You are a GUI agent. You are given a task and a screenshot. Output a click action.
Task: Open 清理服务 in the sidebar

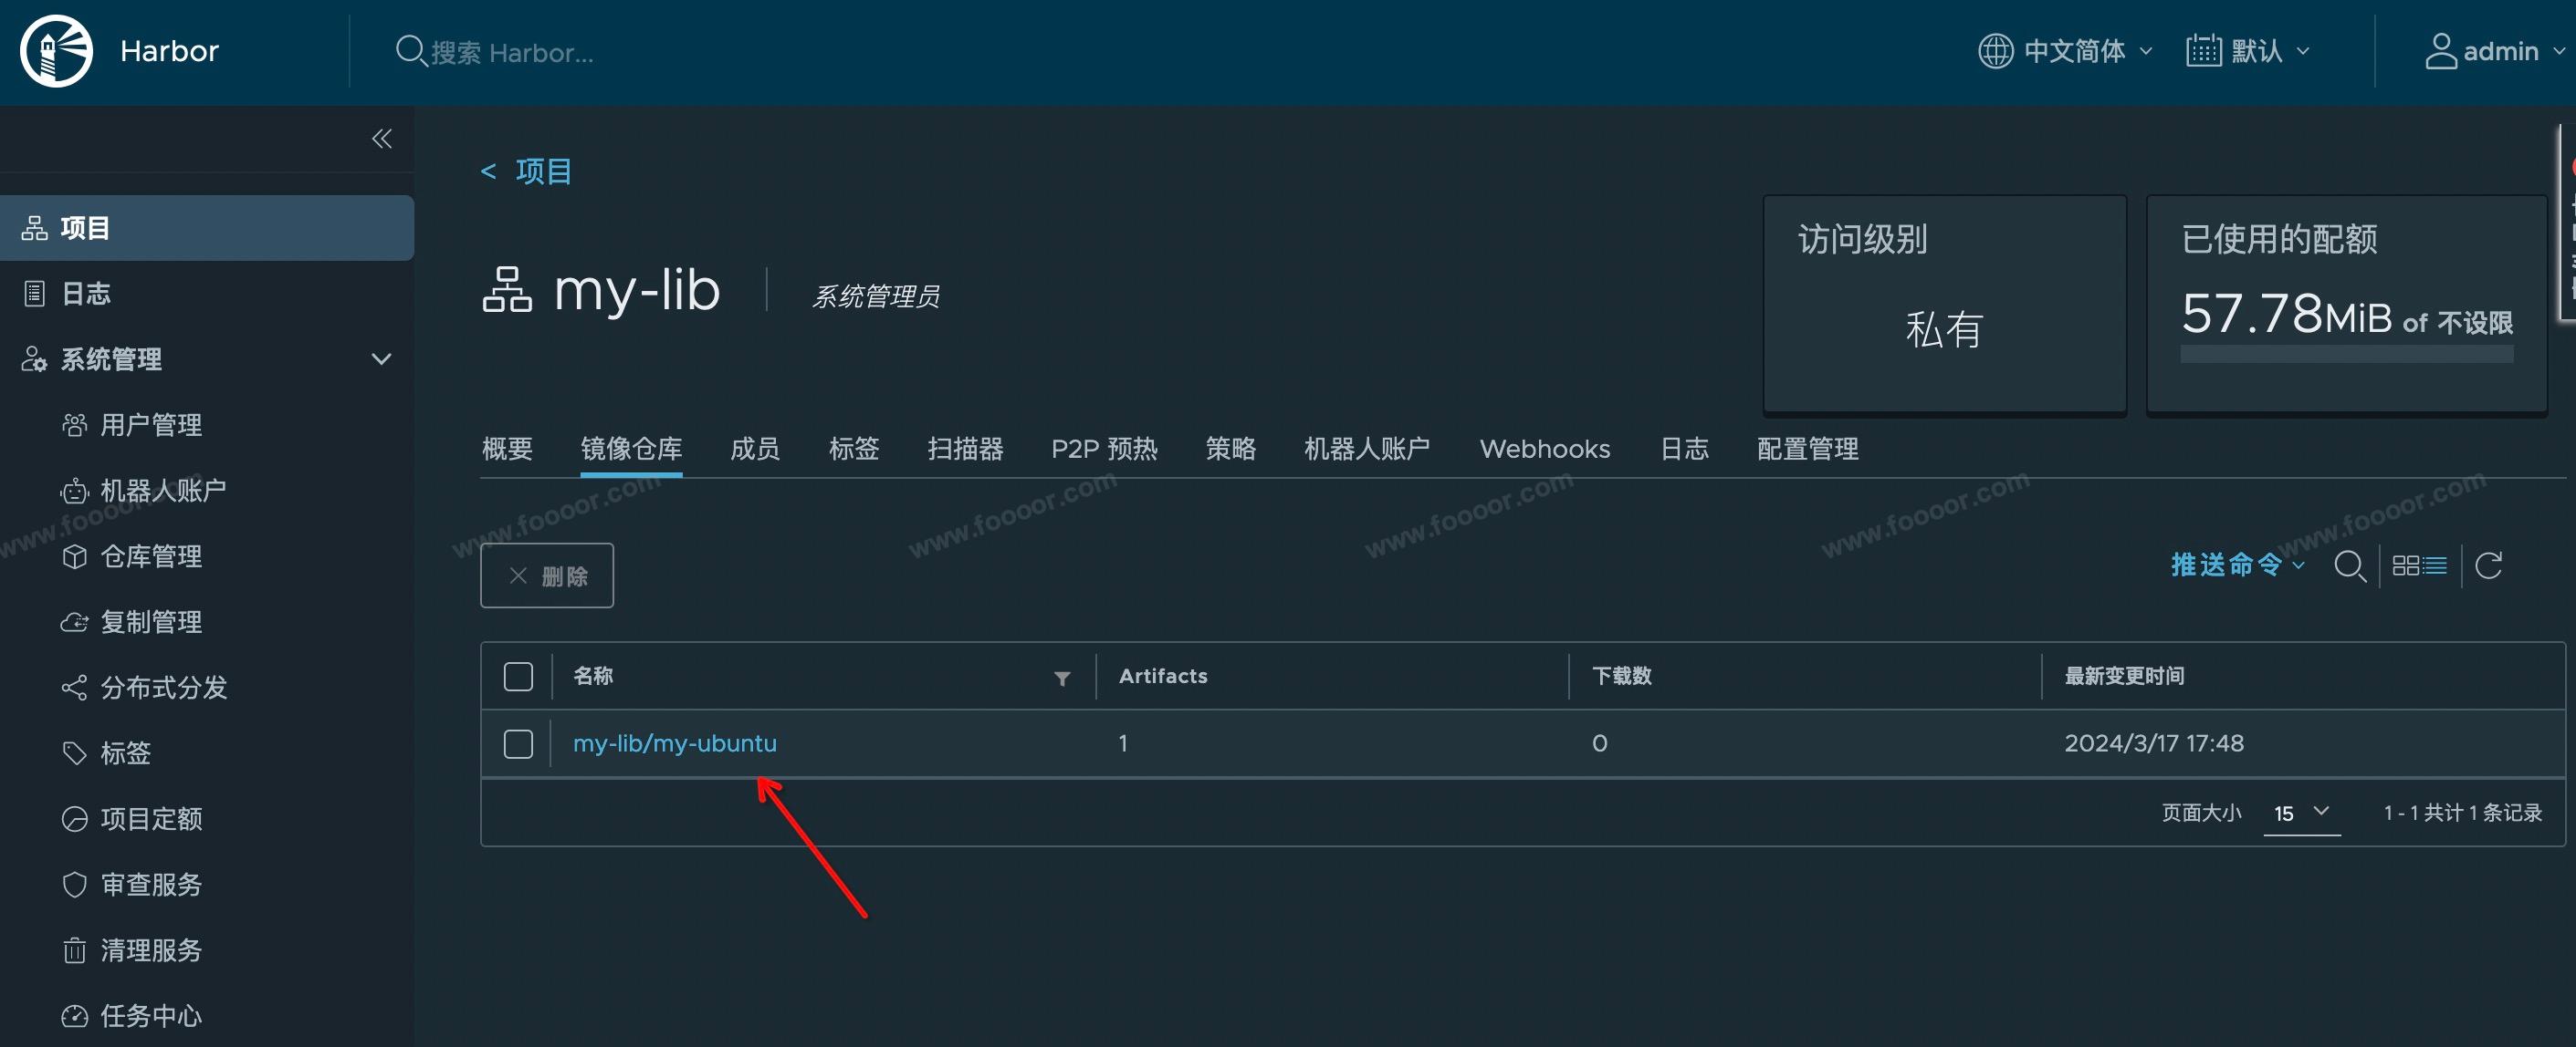(x=150, y=950)
